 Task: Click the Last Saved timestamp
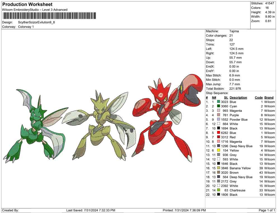(x=91, y=210)
